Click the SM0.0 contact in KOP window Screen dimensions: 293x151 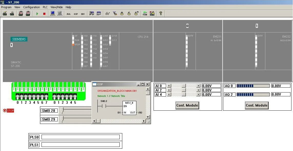pos(104,106)
